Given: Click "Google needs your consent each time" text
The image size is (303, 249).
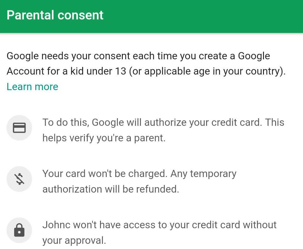Looking at the screenshot, I should click(x=92, y=56).
